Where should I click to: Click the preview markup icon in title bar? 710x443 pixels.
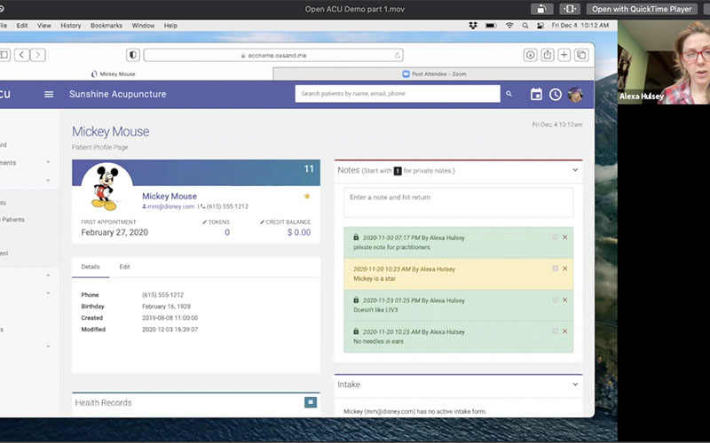(570, 9)
